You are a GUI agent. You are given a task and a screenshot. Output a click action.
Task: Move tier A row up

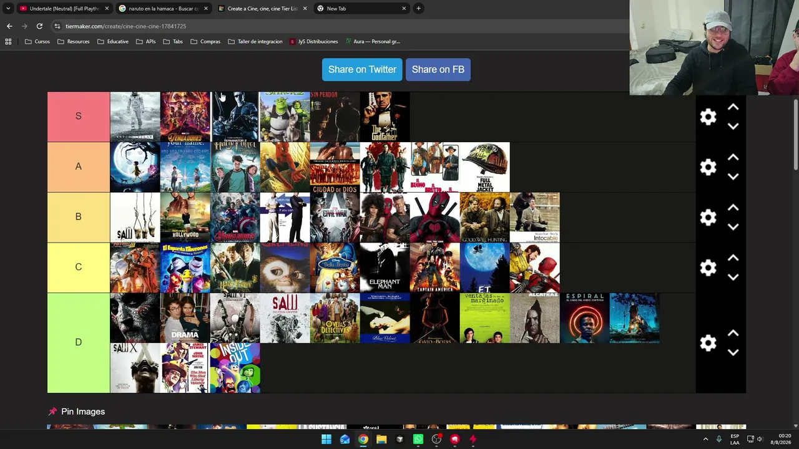click(x=733, y=158)
